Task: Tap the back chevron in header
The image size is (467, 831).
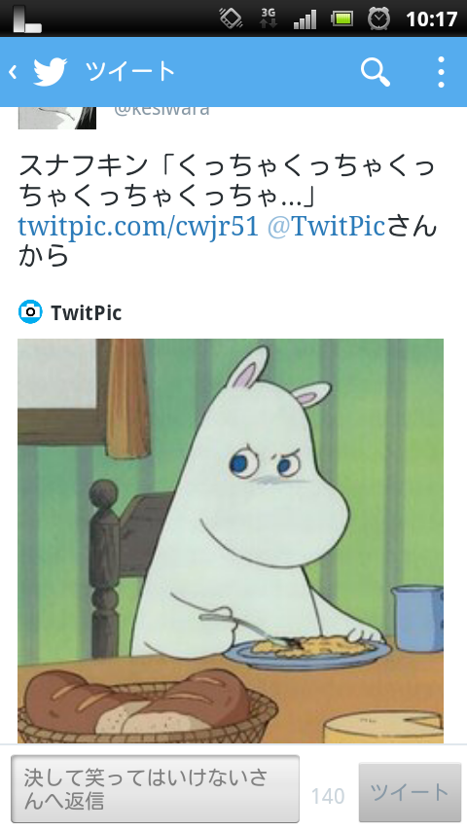Action: click(x=13, y=72)
